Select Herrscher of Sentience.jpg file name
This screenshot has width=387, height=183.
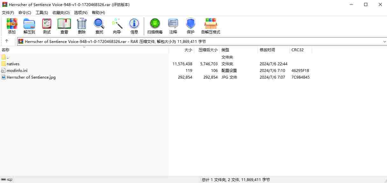[31, 77]
